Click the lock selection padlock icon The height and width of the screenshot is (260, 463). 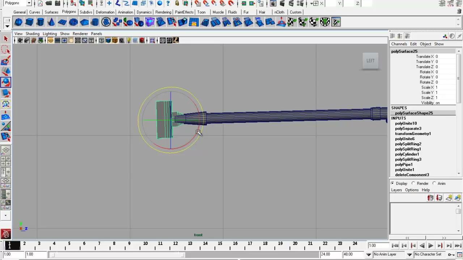(177, 3)
